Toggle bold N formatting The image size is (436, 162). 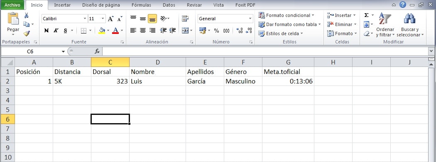47,31
